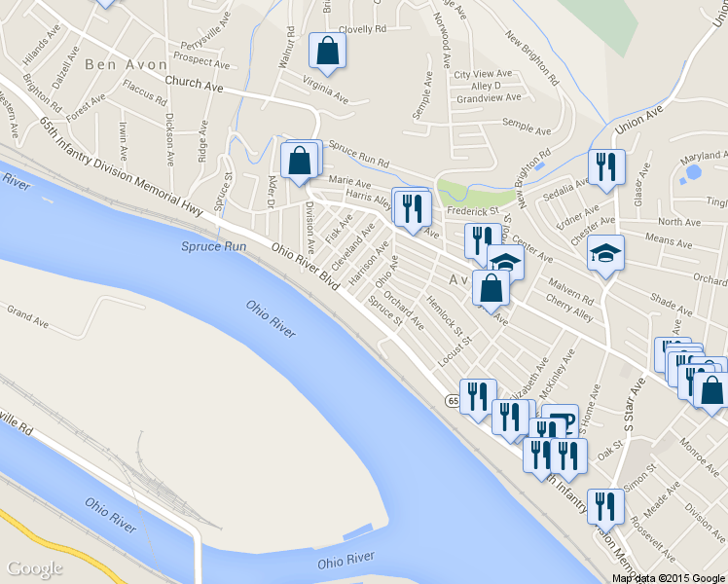Click the restaurant marker on Union Ave
This screenshot has width=728, height=584.
[x=606, y=170]
